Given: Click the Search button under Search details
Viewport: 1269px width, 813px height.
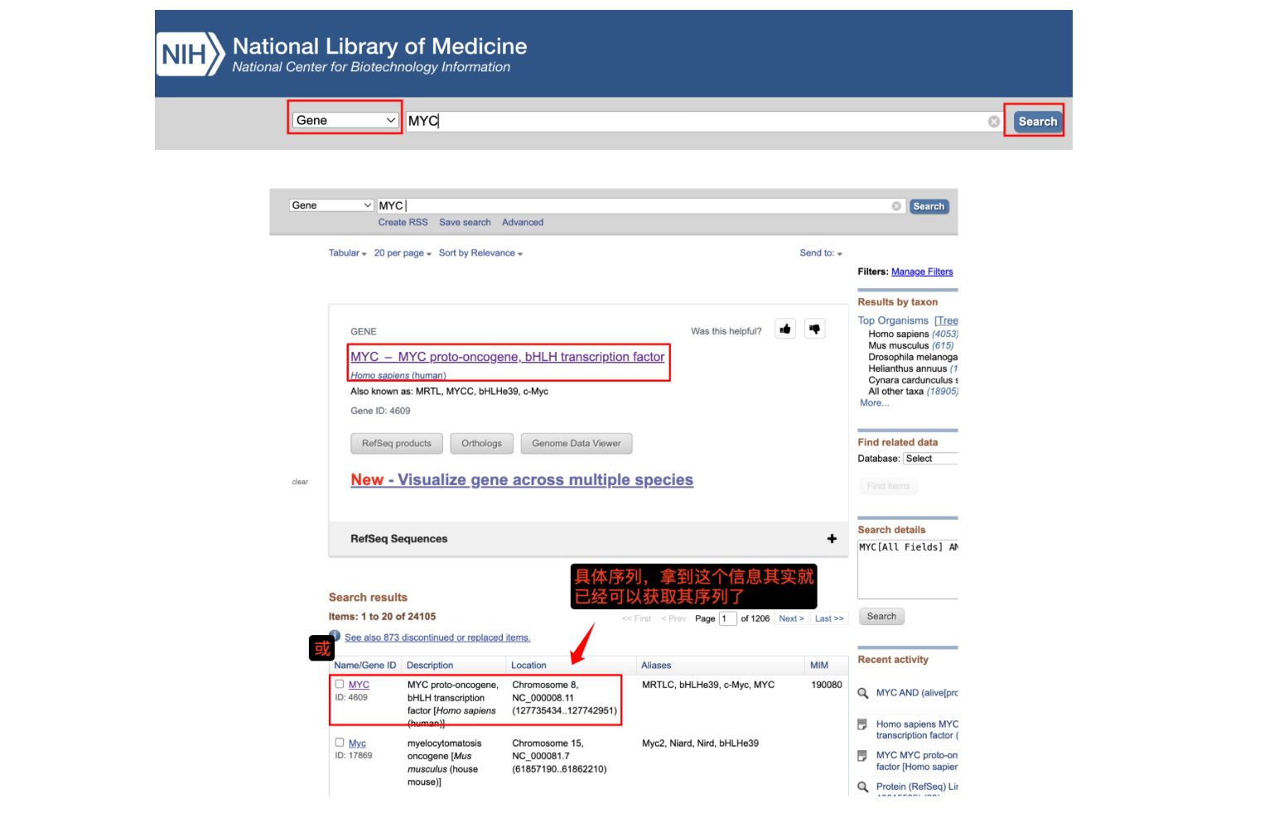Looking at the screenshot, I should coord(881,617).
